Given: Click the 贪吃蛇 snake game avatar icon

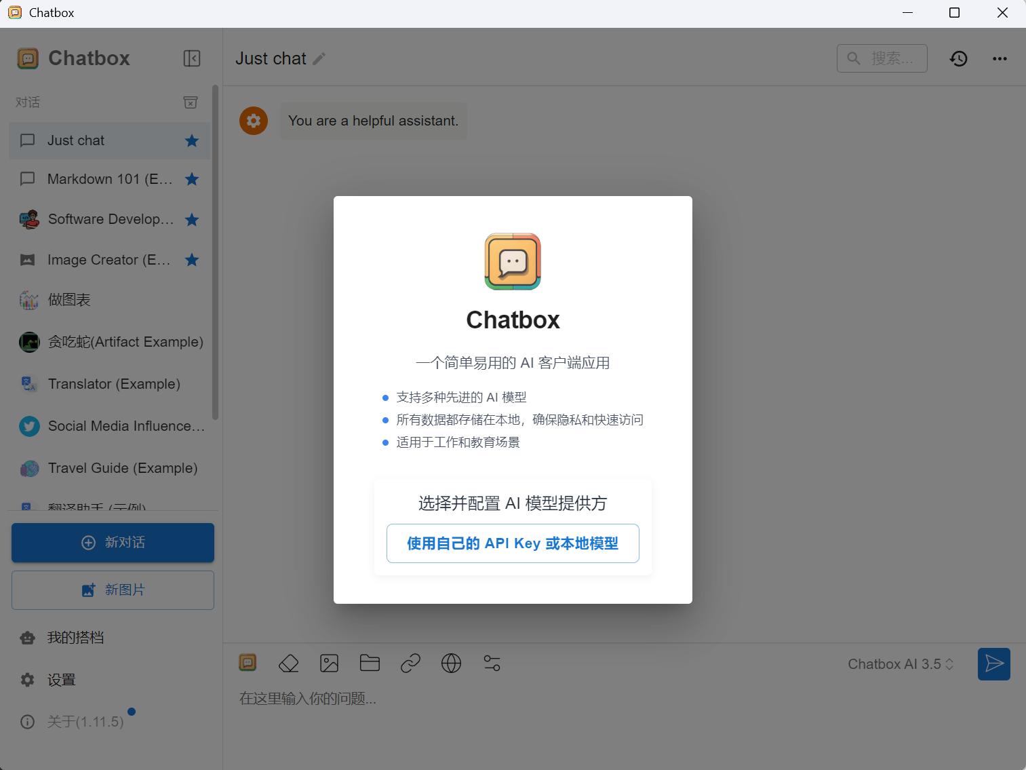Looking at the screenshot, I should click(29, 342).
